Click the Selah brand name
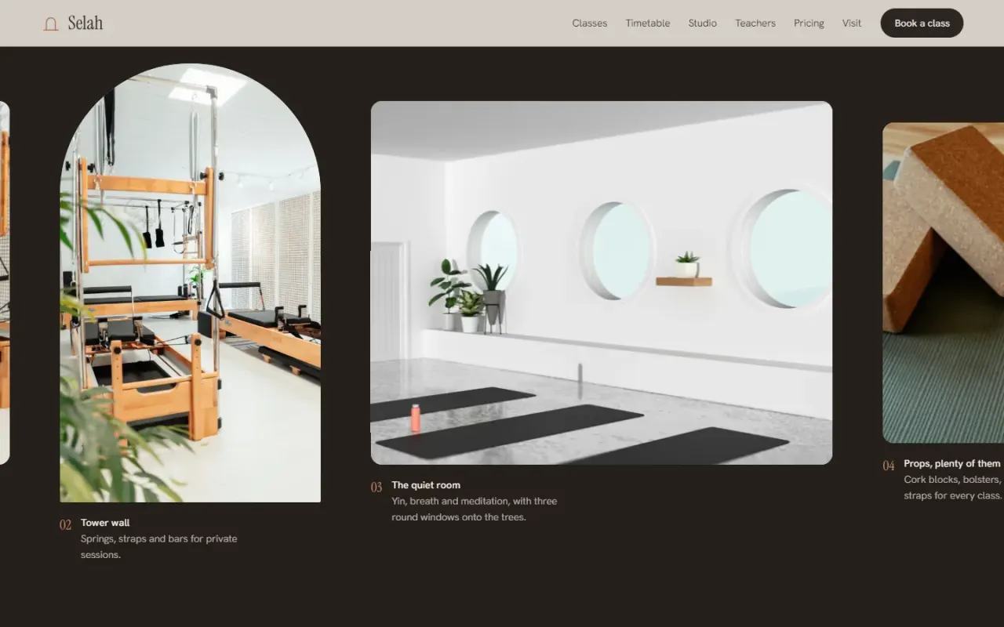1004x627 pixels. [x=85, y=24]
